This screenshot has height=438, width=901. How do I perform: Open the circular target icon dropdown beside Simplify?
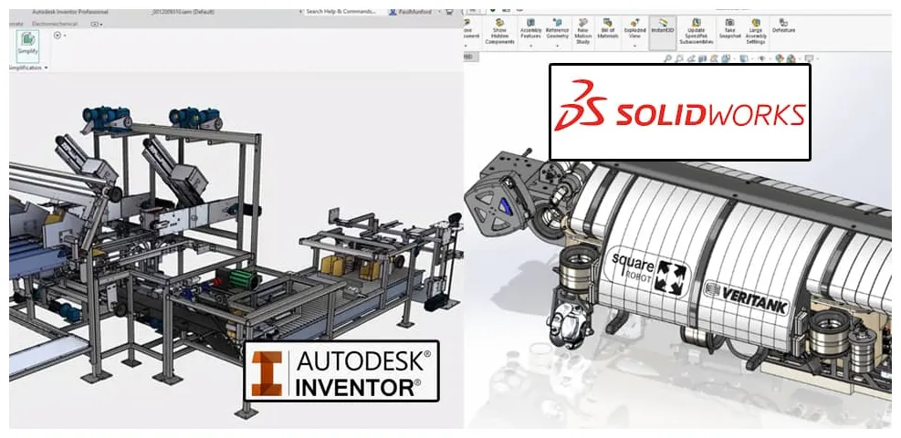(x=59, y=36)
